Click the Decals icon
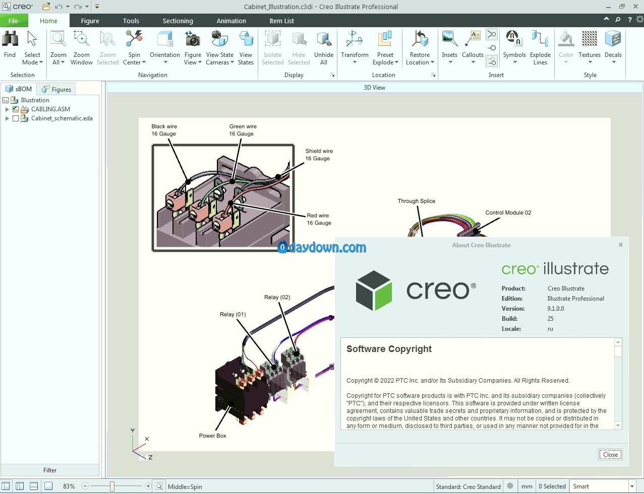The height and width of the screenshot is (494, 644). [x=613, y=39]
